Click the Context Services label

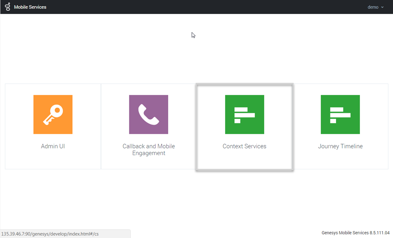pyautogui.click(x=244, y=146)
